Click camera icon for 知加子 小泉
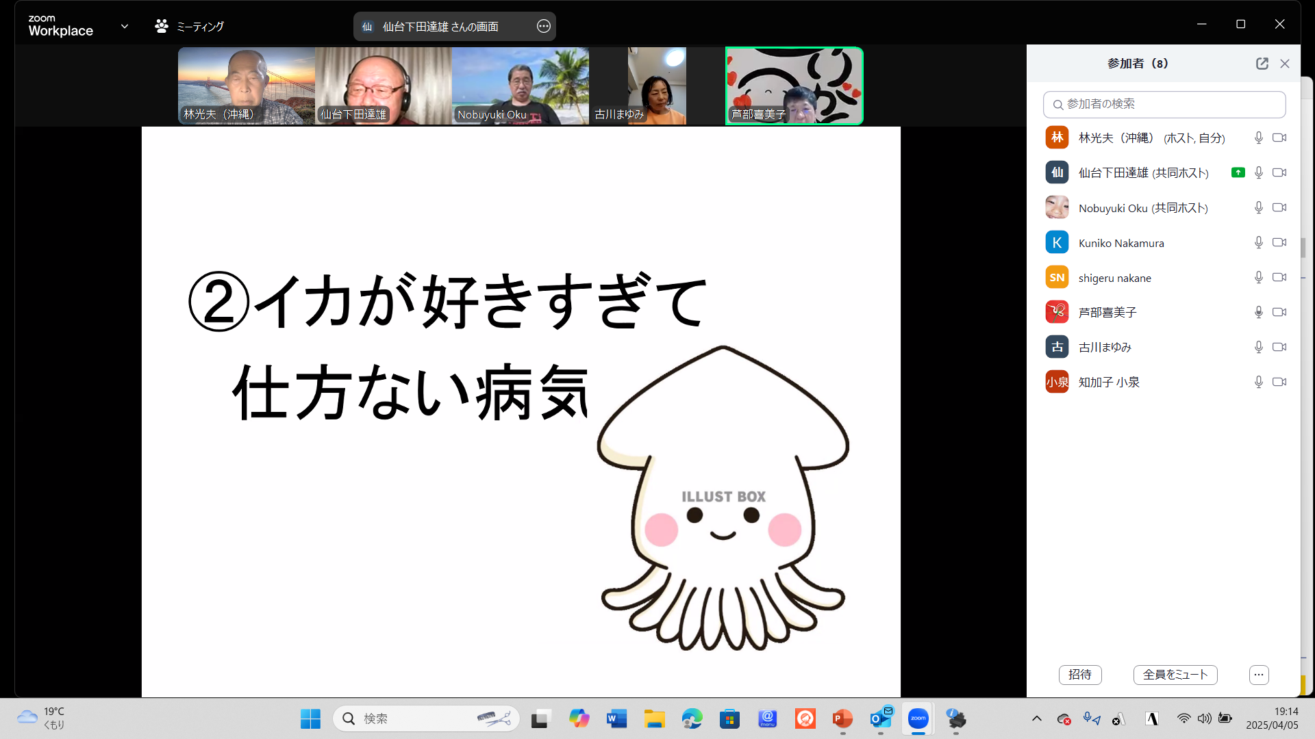 pyautogui.click(x=1279, y=382)
